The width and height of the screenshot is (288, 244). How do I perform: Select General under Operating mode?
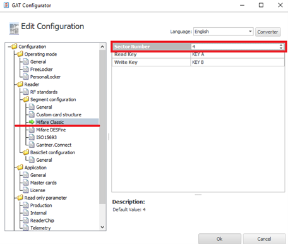[38, 62]
